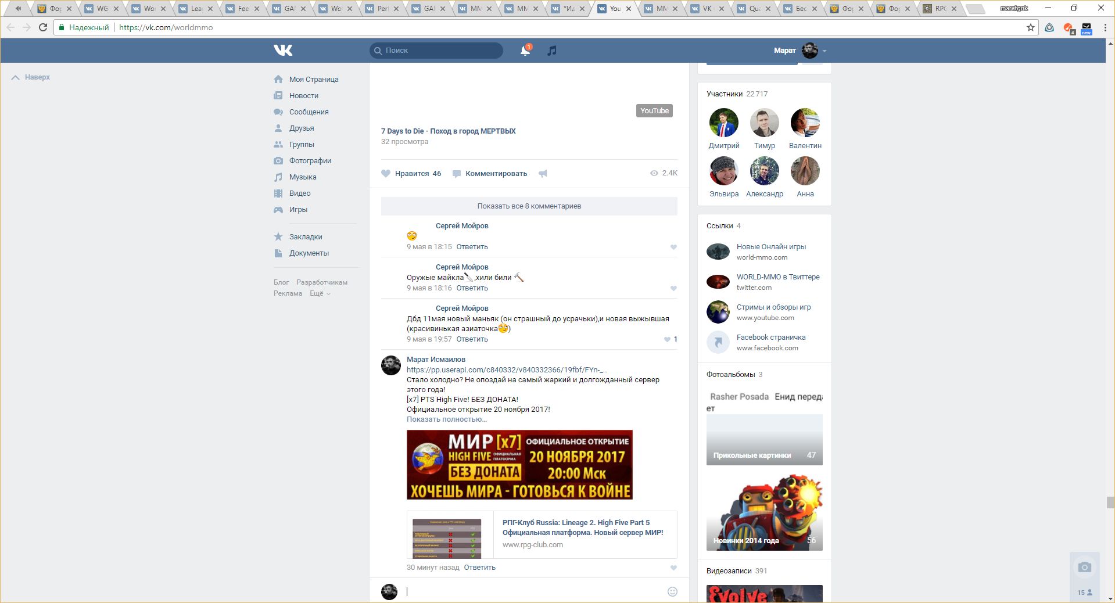
Task: Click the YouTube badge on the video
Action: pos(654,111)
